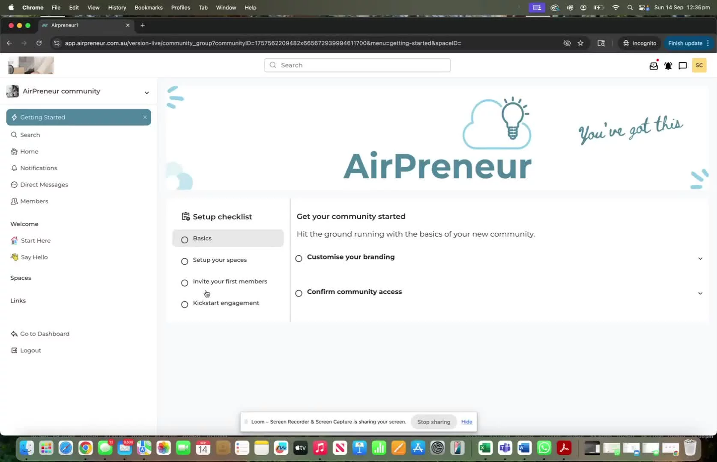Click Hide in the Loom sharing bar
Viewport: 717px width, 462px height.
click(x=466, y=422)
